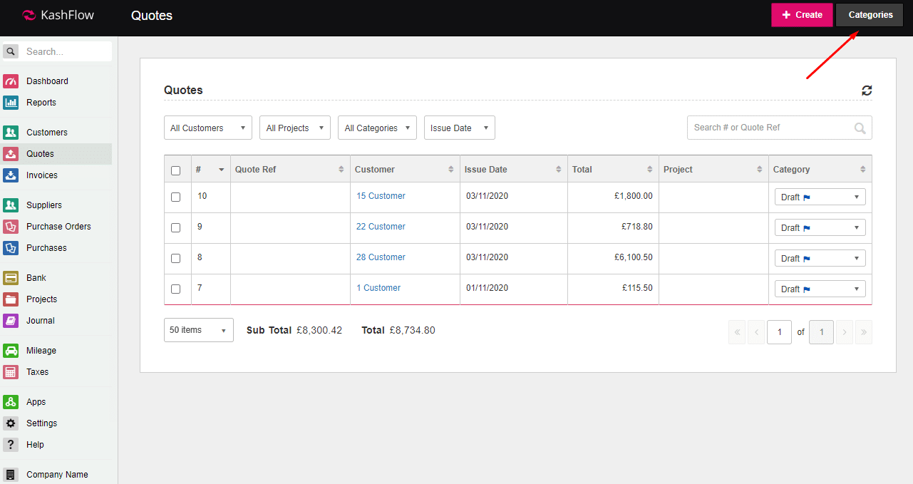Open the All Customers filter dropdown
Viewport: 913px width, 484px height.
pos(207,128)
